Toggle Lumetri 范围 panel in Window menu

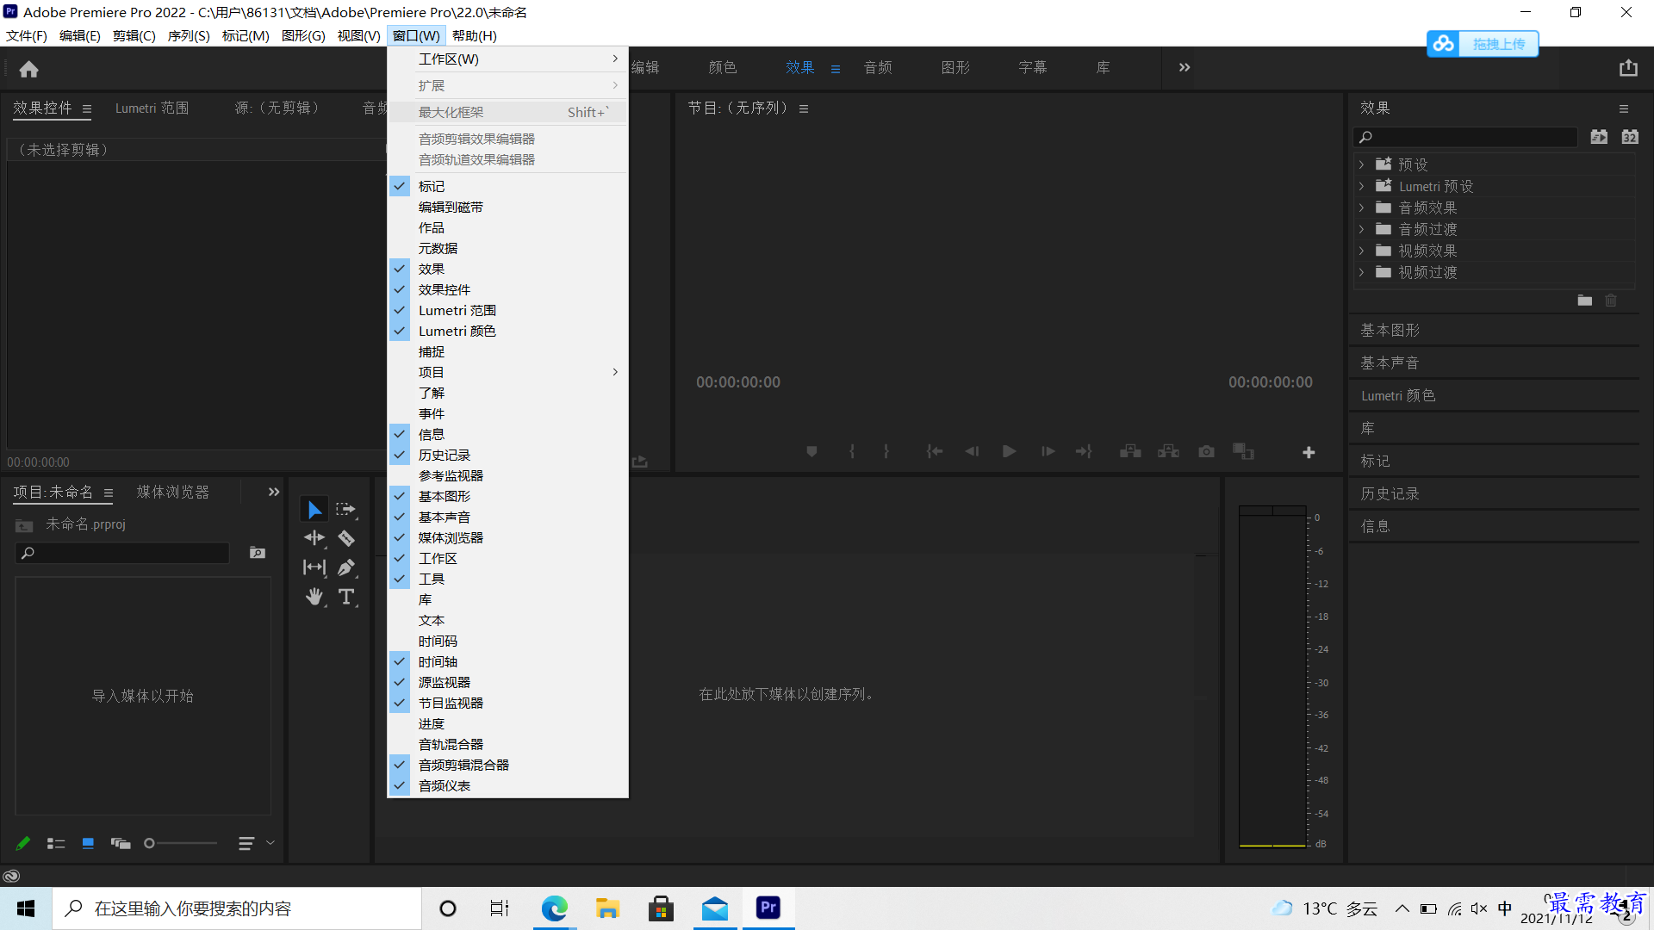[x=508, y=310]
